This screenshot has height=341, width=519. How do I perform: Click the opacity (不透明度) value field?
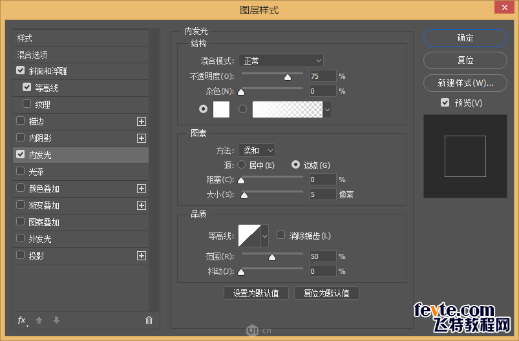click(323, 76)
